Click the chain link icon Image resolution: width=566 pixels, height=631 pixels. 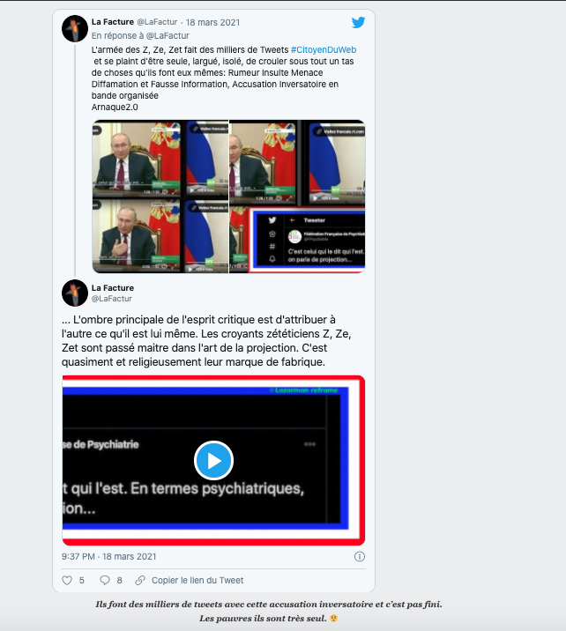tap(140, 580)
